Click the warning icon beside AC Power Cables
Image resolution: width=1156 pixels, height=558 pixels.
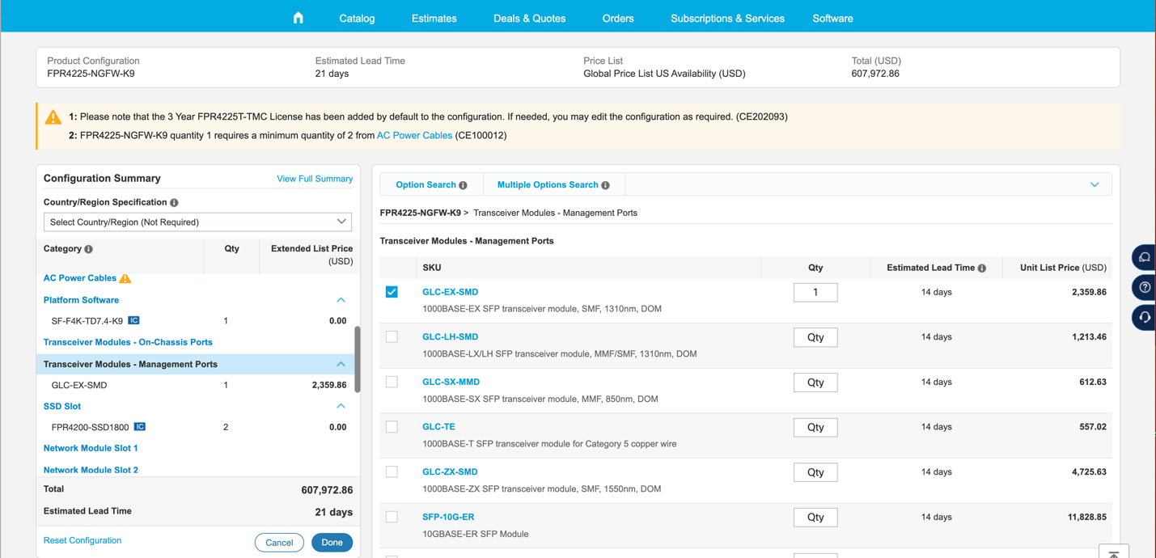(125, 278)
